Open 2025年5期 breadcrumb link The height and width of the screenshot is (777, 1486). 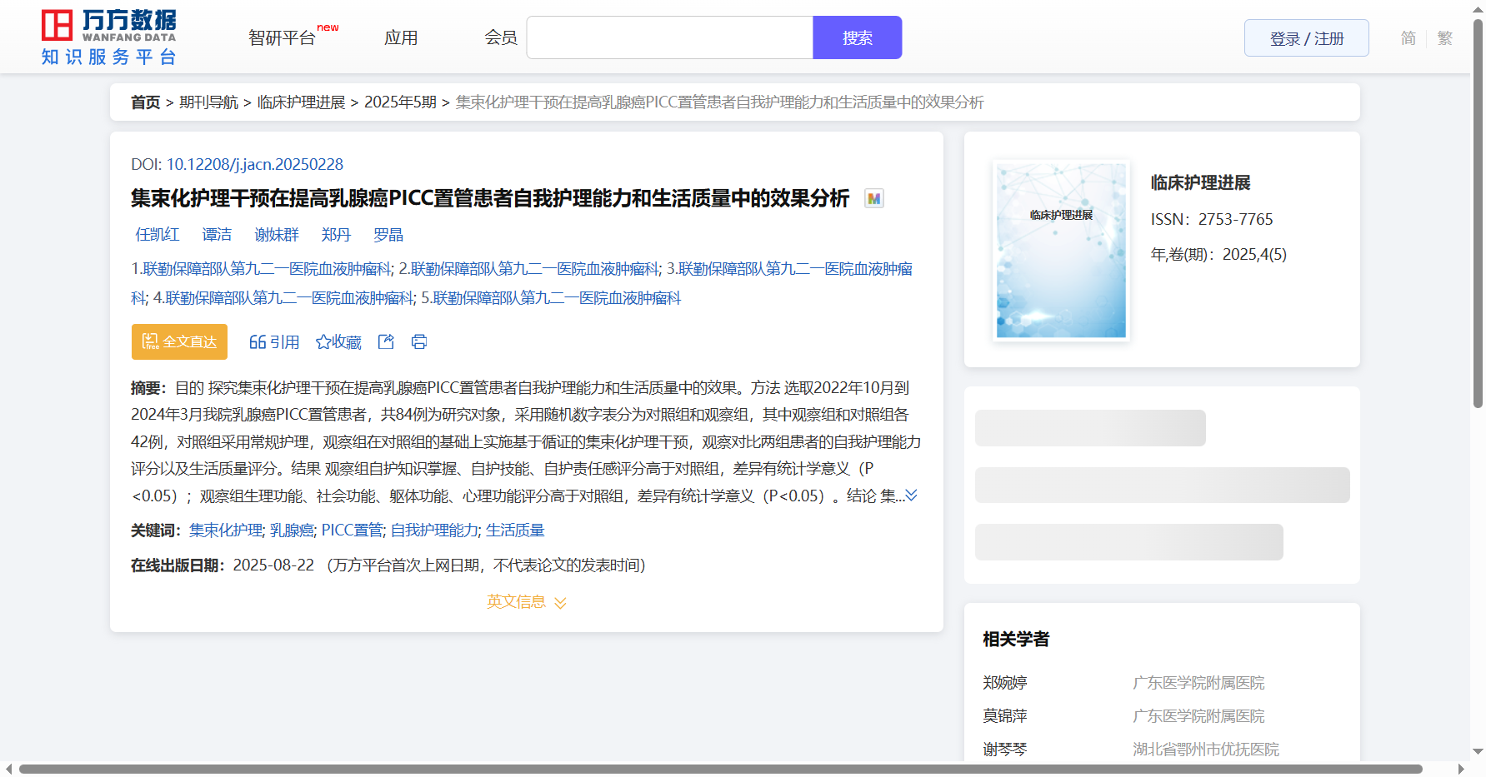[400, 102]
